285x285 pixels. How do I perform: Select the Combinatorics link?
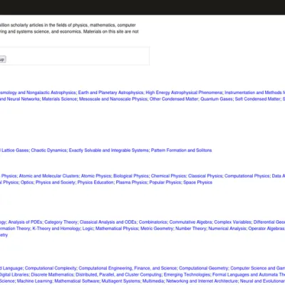coord(152,222)
